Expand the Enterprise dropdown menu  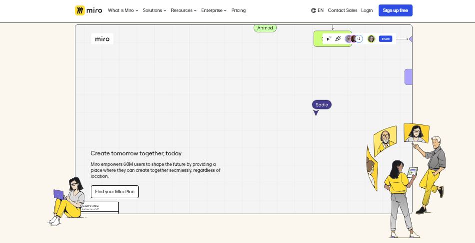click(x=214, y=10)
